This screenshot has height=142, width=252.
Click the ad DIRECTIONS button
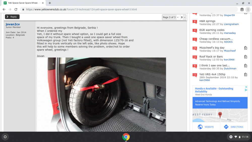[x=234, y=127]
